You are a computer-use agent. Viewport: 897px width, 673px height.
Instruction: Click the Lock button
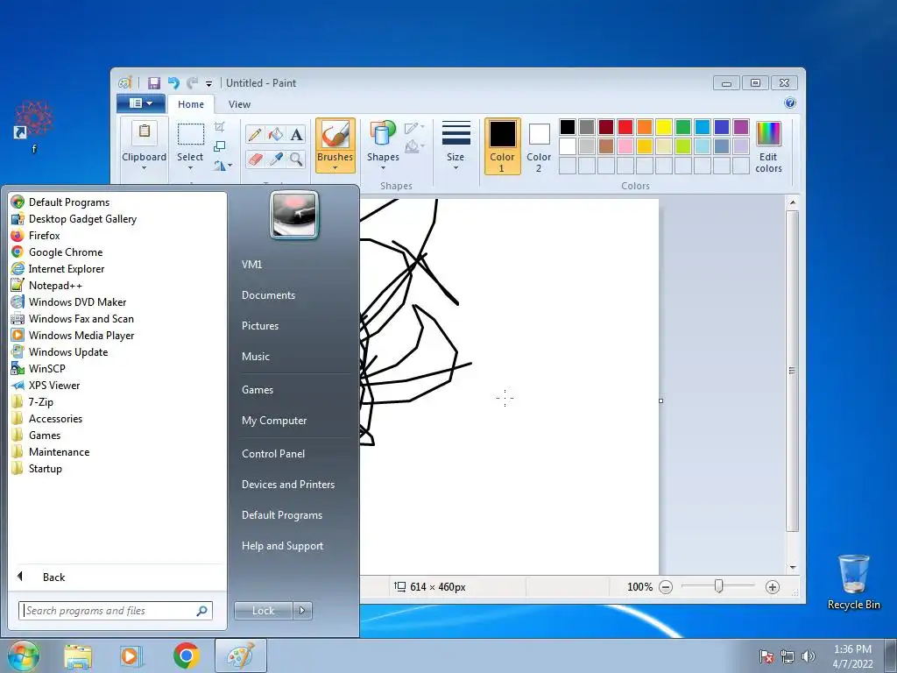coord(263,611)
